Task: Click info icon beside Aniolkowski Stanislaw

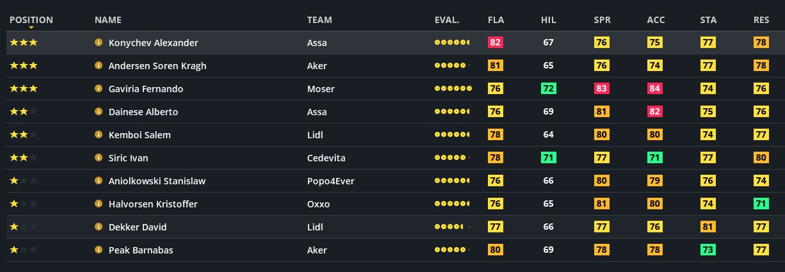Action: click(x=99, y=181)
